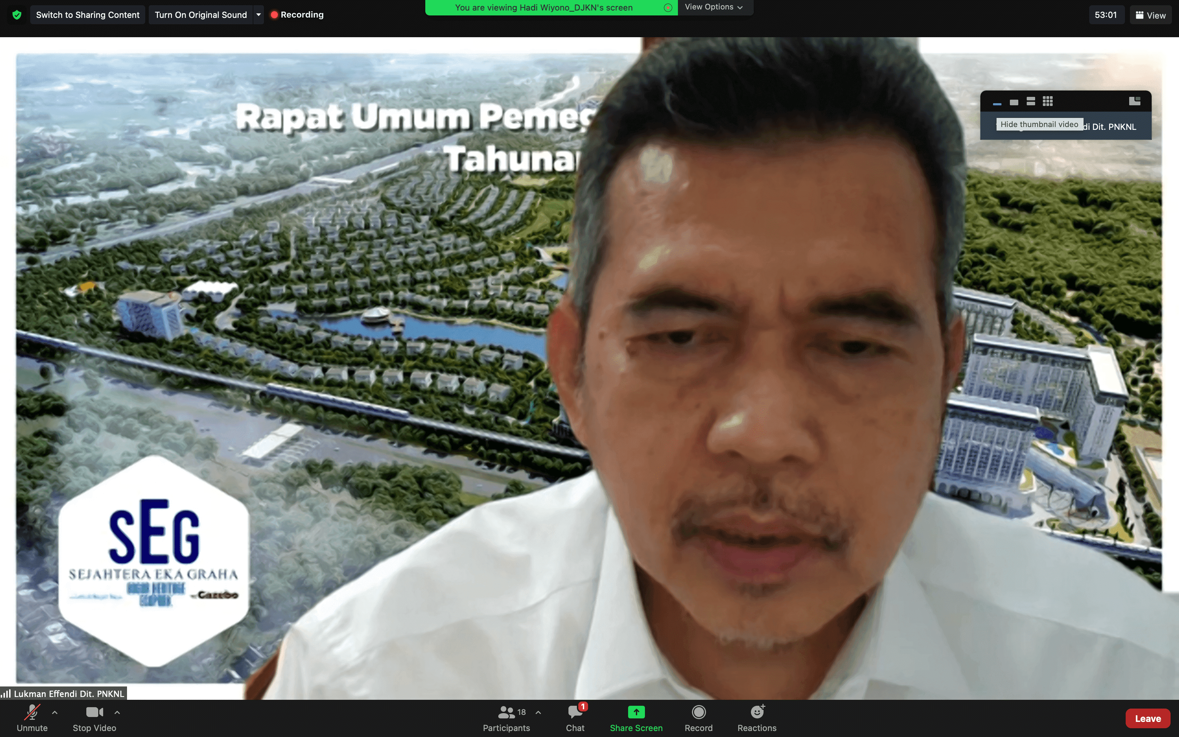This screenshot has width=1179, height=737.
Task: Open the View Options menu
Action: (713, 7)
